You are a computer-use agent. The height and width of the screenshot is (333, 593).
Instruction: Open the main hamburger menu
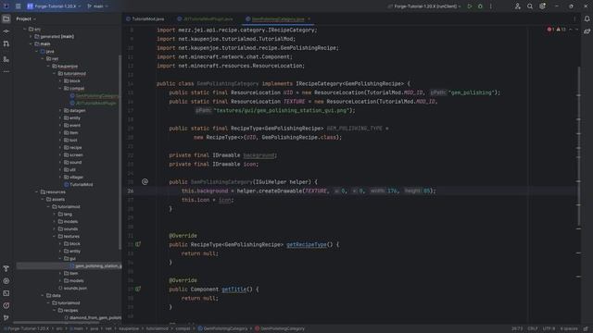click(19, 6)
